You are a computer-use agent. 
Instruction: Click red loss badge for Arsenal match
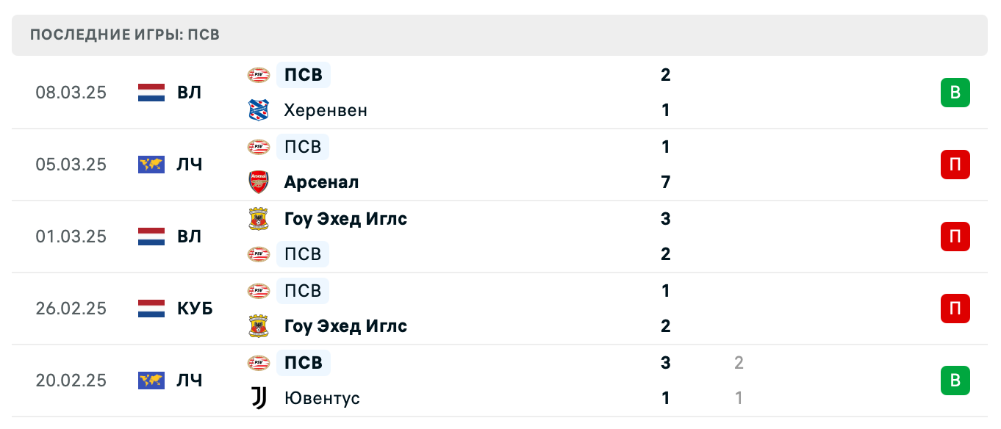pyautogui.click(x=955, y=165)
